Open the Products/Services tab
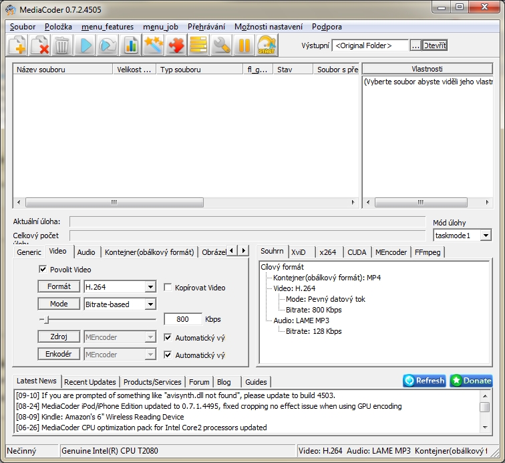This screenshot has height=463, width=505. (x=152, y=382)
